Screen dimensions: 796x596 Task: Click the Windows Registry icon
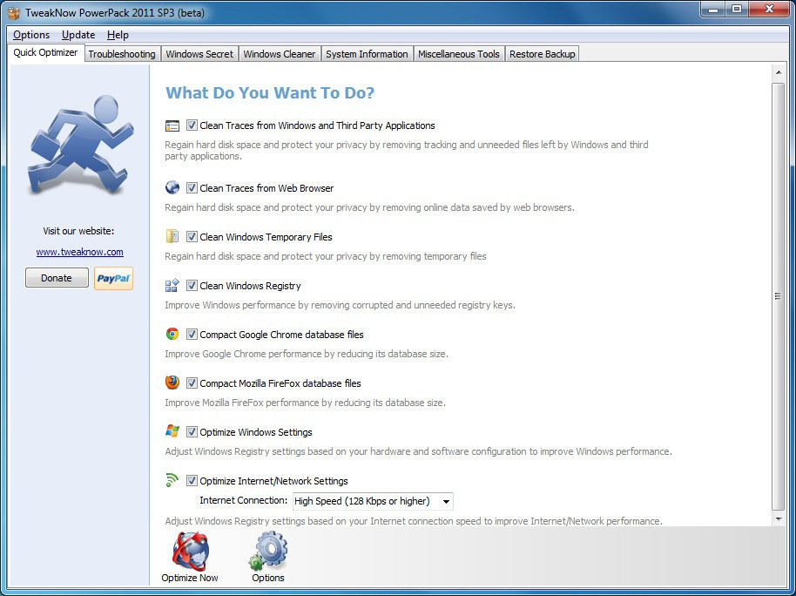point(172,285)
